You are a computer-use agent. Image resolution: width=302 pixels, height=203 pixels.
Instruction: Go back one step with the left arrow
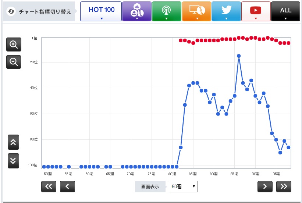67,186
